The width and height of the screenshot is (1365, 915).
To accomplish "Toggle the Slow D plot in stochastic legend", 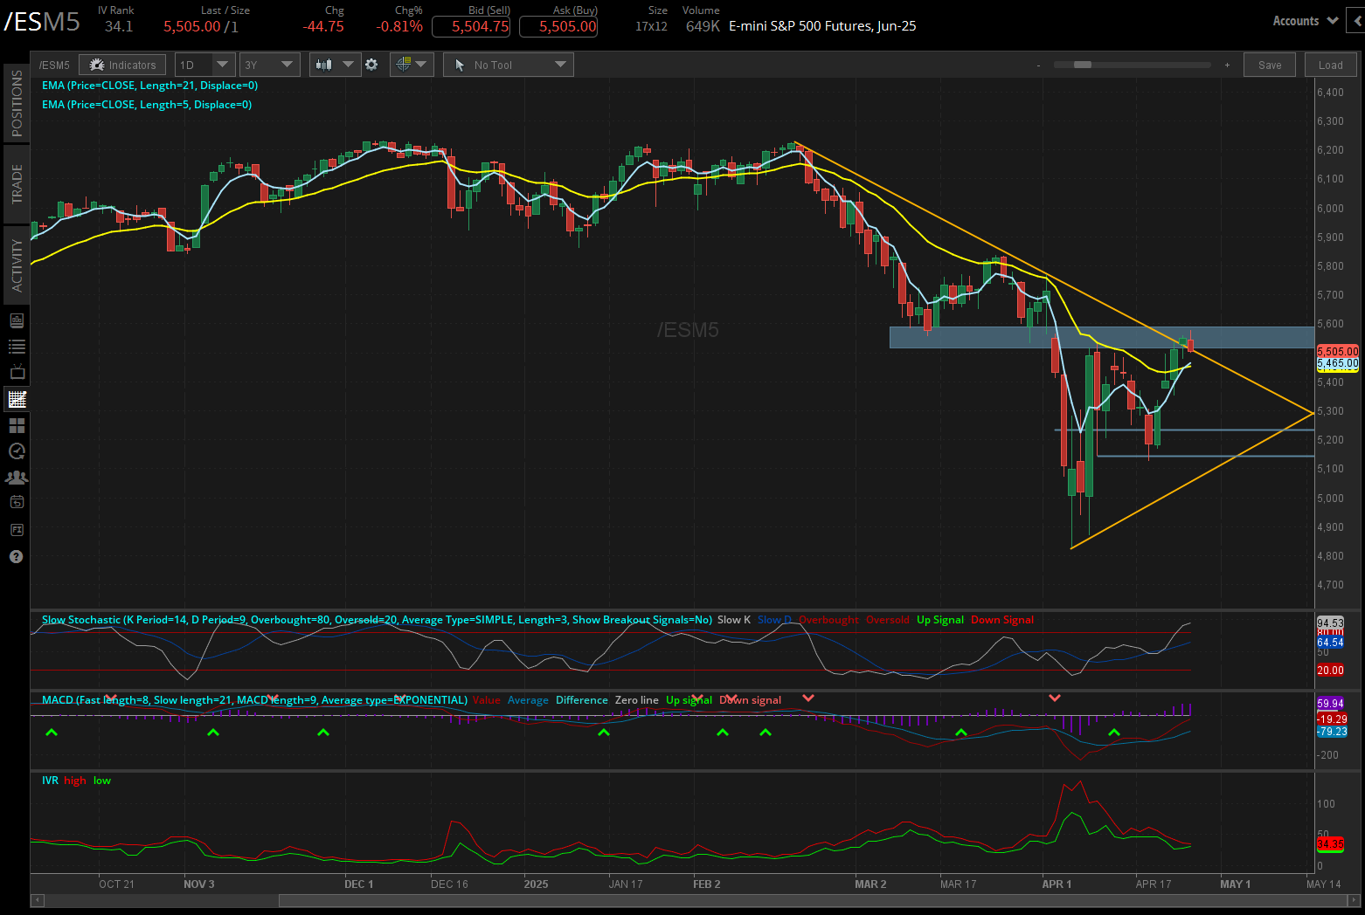I will pos(773,619).
